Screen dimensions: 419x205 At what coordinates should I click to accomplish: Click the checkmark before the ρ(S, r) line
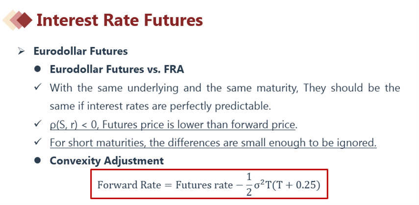pyautogui.click(x=38, y=124)
